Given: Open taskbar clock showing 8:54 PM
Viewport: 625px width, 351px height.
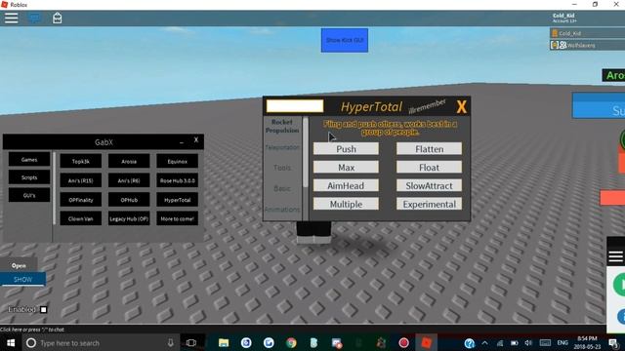Looking at the screenshot, I should [x=587, y=342].
